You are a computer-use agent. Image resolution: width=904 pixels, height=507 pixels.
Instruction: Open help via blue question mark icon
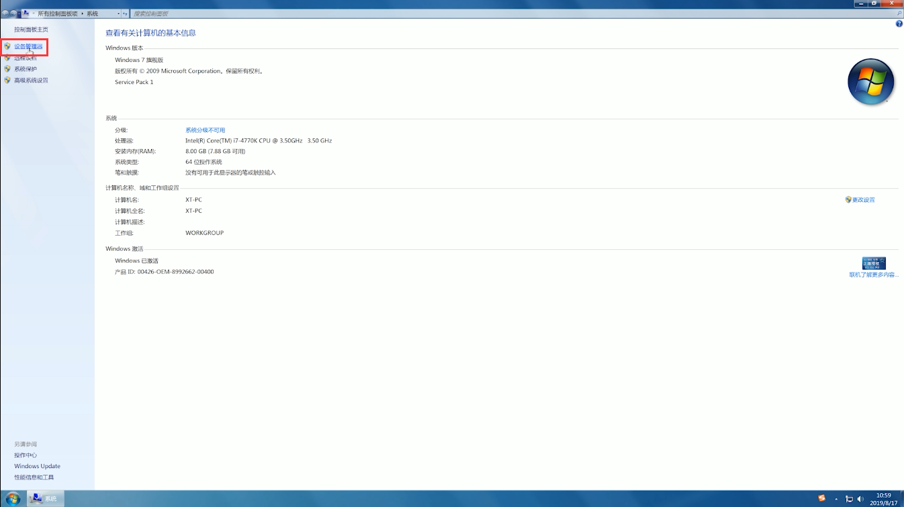coord(899,24)
